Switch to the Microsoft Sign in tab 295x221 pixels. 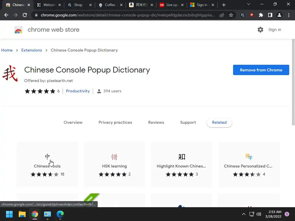point(202,5)
